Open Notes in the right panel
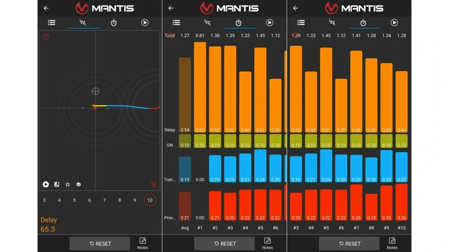Viewport: 449px width, 252px height. 392,243
